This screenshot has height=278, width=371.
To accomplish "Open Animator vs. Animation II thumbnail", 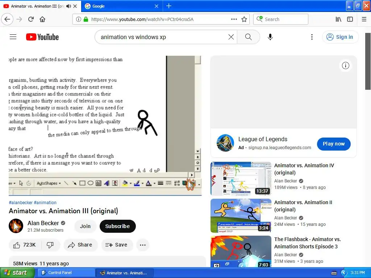I will click(x=241, y=216).
